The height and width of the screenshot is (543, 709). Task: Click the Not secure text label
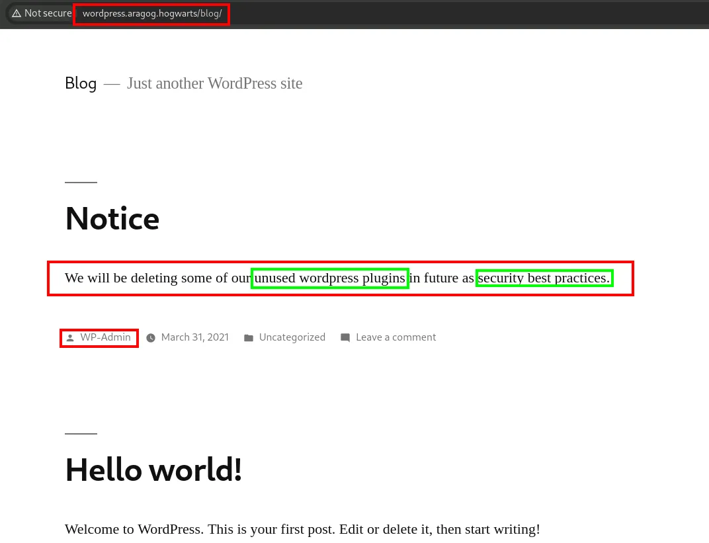[48, 13]
